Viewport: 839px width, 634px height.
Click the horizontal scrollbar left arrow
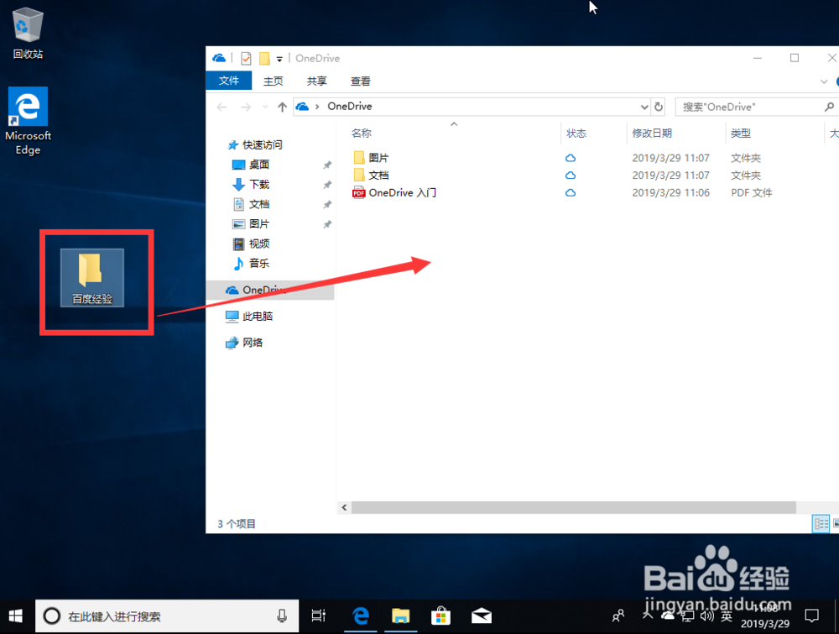pos(344,507)
